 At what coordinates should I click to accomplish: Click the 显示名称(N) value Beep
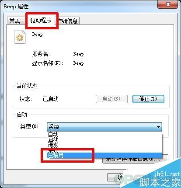78,63
